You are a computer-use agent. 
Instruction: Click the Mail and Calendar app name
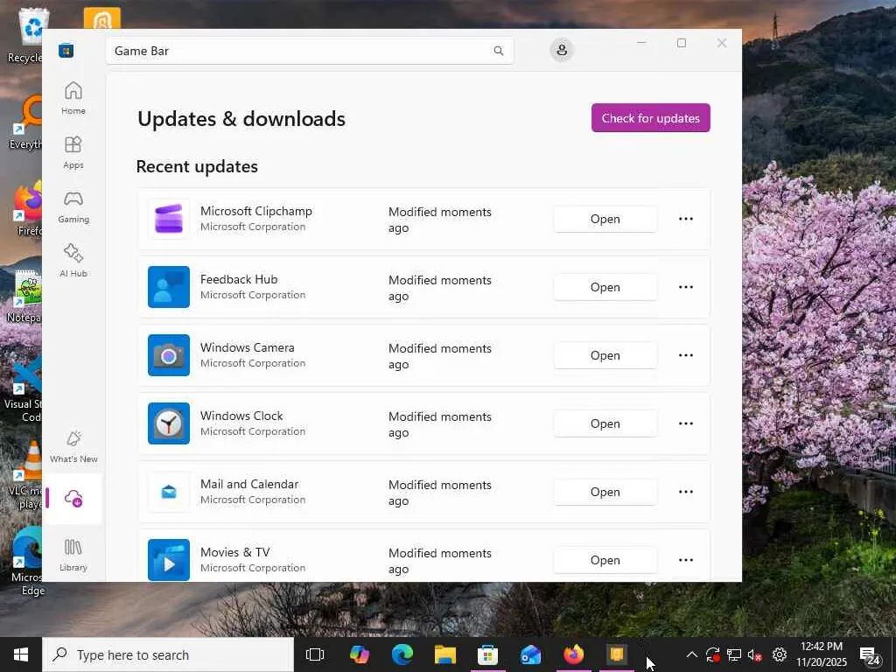(249, 484)
